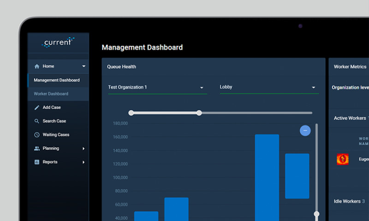The width and height of the screenshot is (369, 221).
Task: Click the Current logo in the sidebar
Action: click(x=58, y=42)
